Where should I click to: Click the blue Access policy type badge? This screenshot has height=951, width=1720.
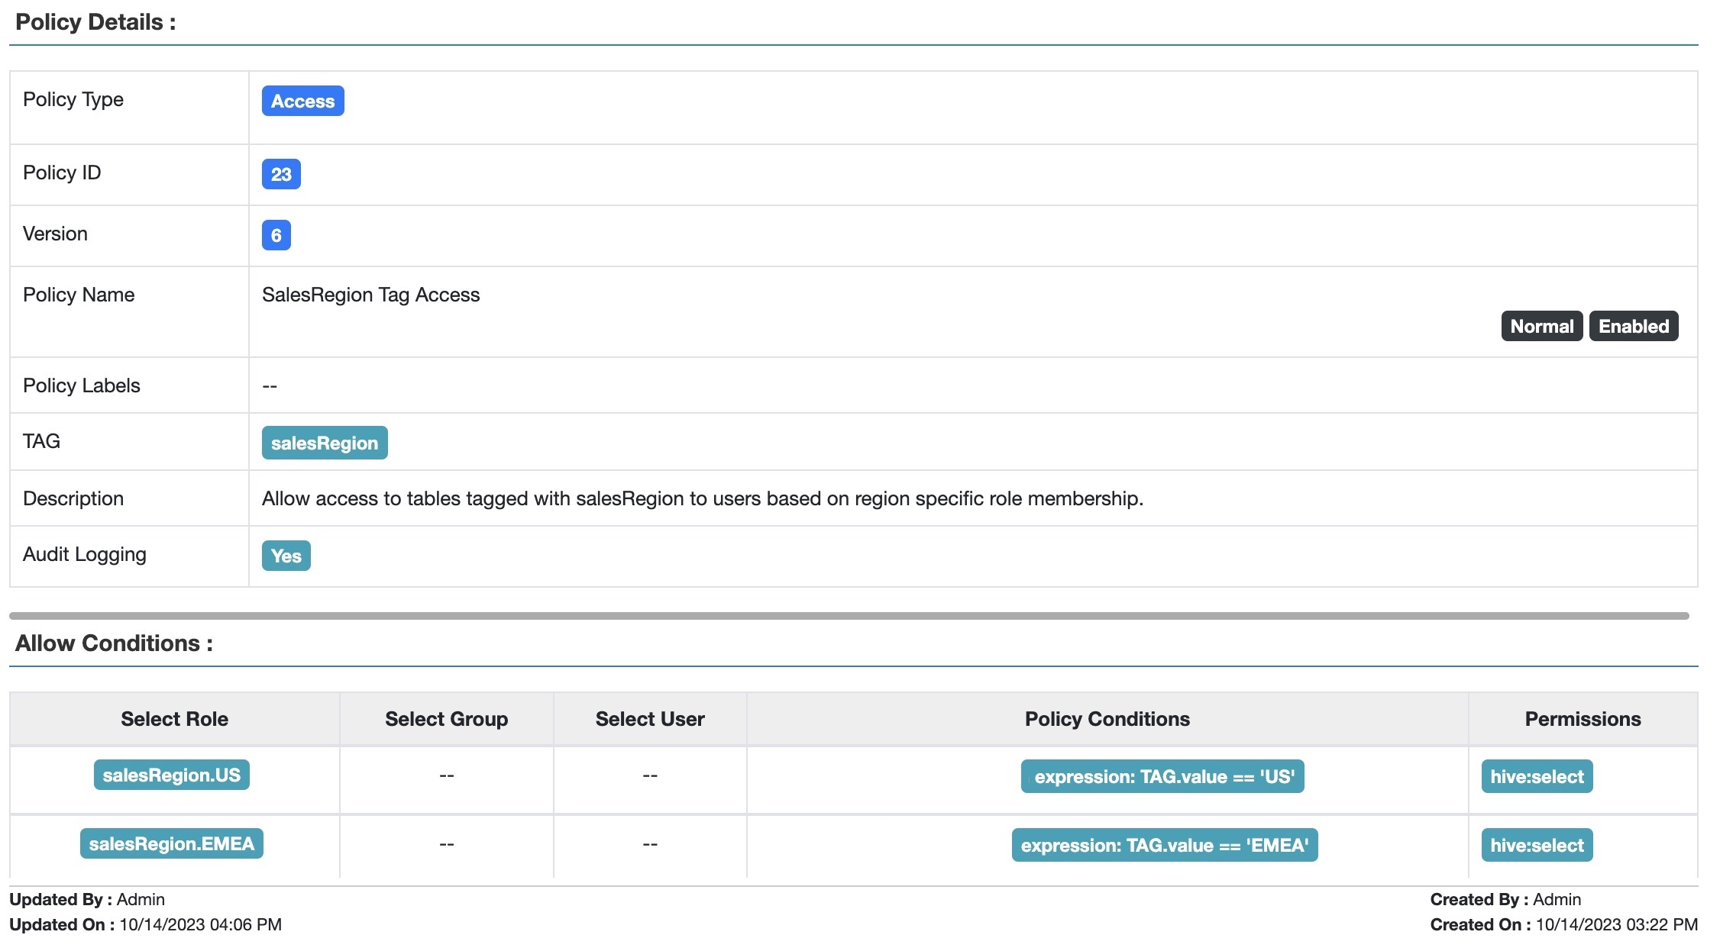(302, 101)
